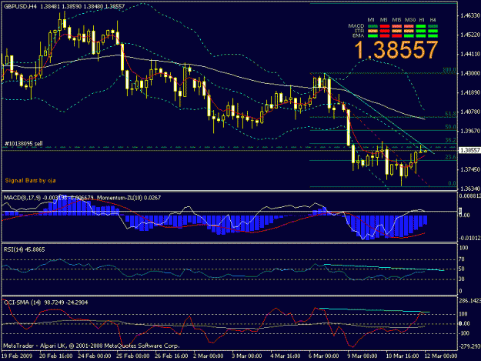The image size is (481, 361).
Task: Select the Fibonacci 38.2 level label
Action: pyautogui.click(x=451, y=140)
